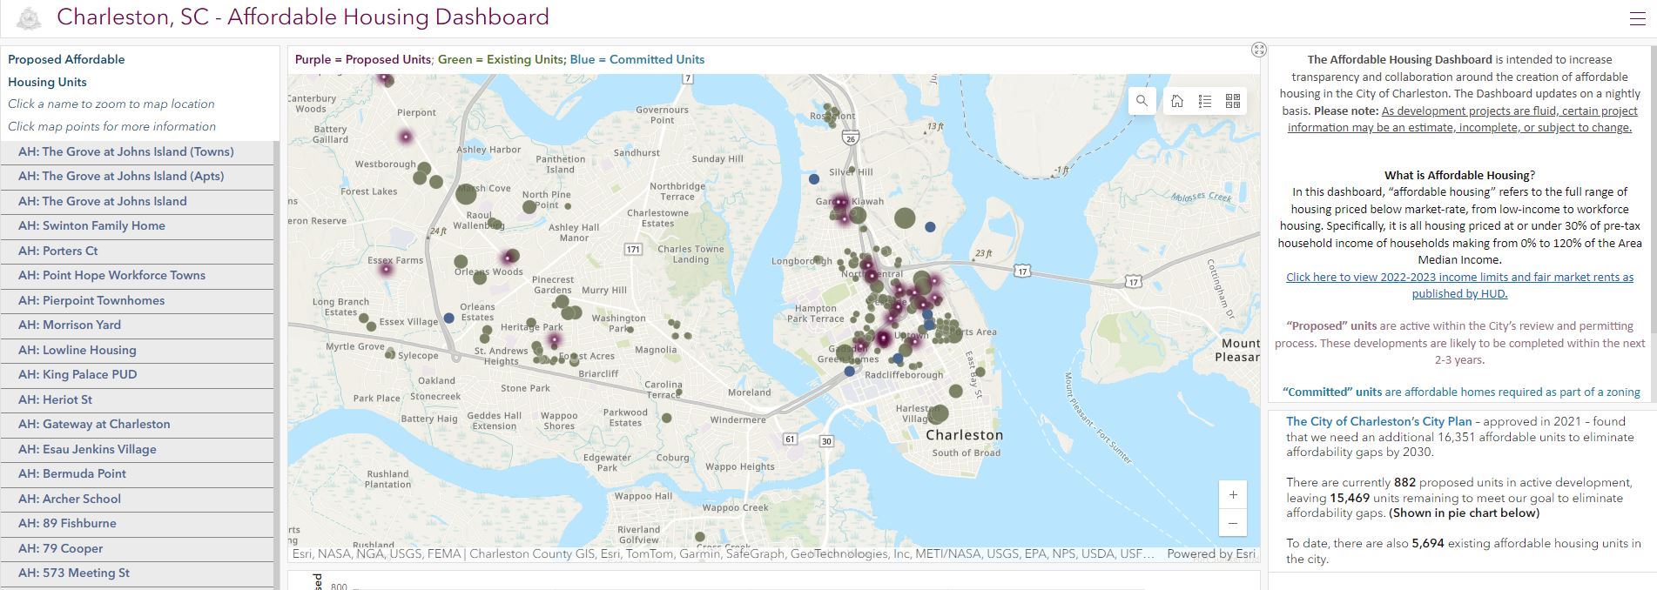Viewport: 1657px width, 590px height.
Task: Click the City of Charleston seal logo
Action: (29, 18)
